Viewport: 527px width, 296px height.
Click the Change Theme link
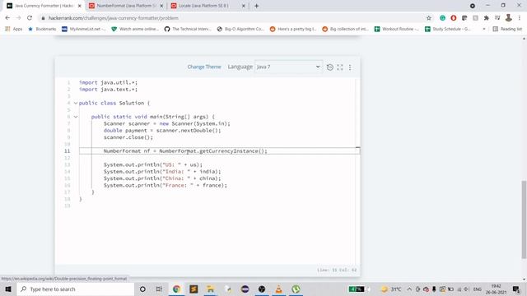[x=204, y=67]
